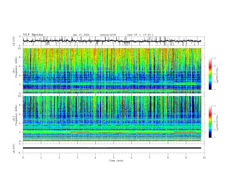Click the black ch.3 voltage trace
The width and height of the screenshot is (230, 177).
112,148
